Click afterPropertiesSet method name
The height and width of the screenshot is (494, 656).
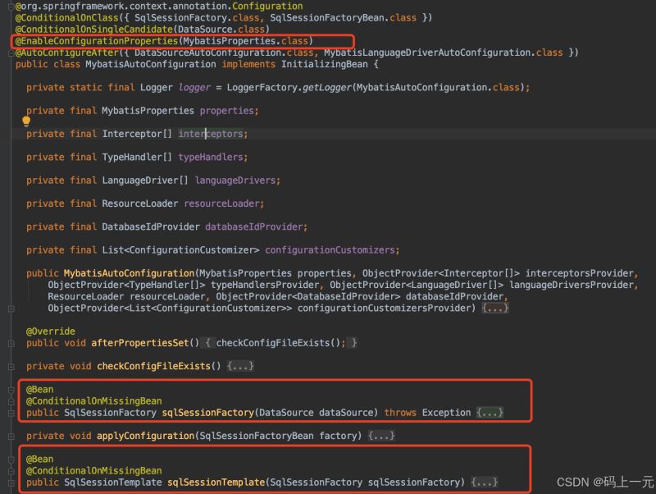point(139,343)
